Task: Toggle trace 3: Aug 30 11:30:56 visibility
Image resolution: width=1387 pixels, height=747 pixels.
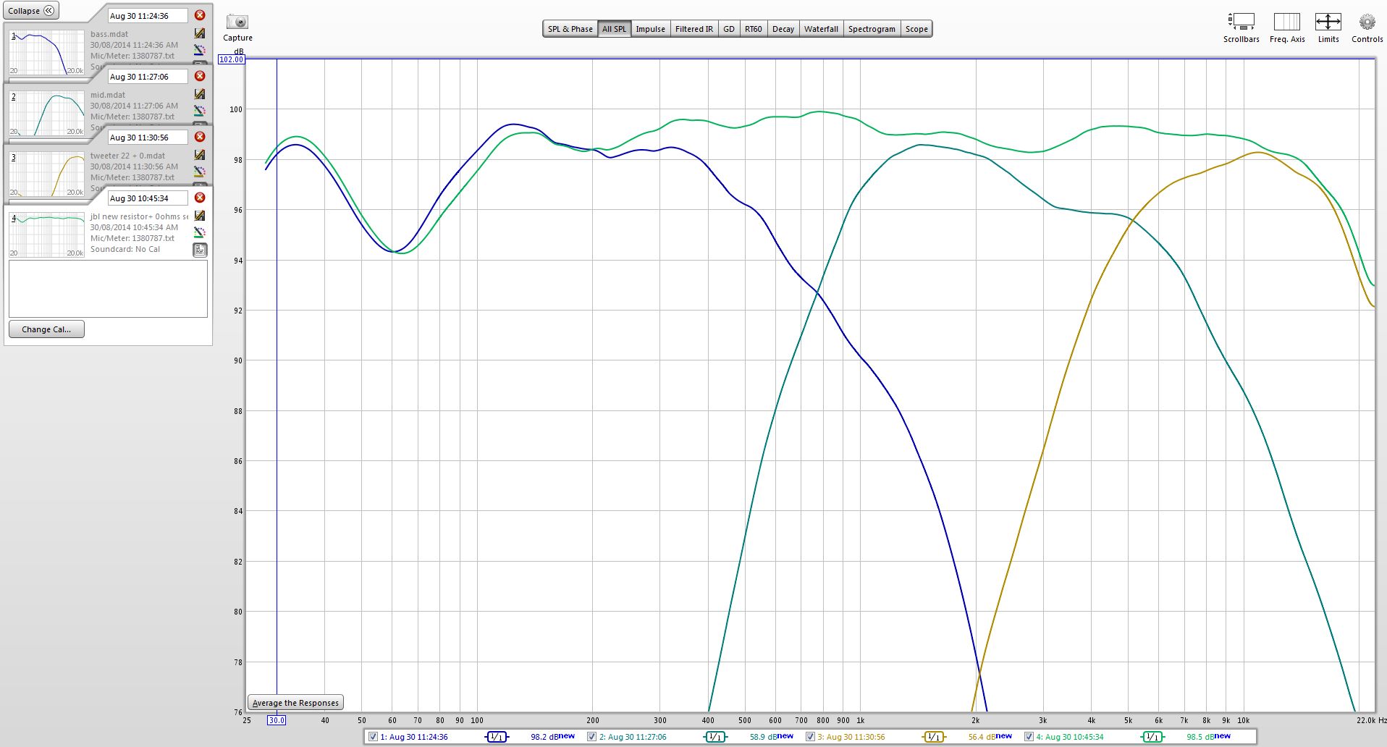Action: point(810,737)
